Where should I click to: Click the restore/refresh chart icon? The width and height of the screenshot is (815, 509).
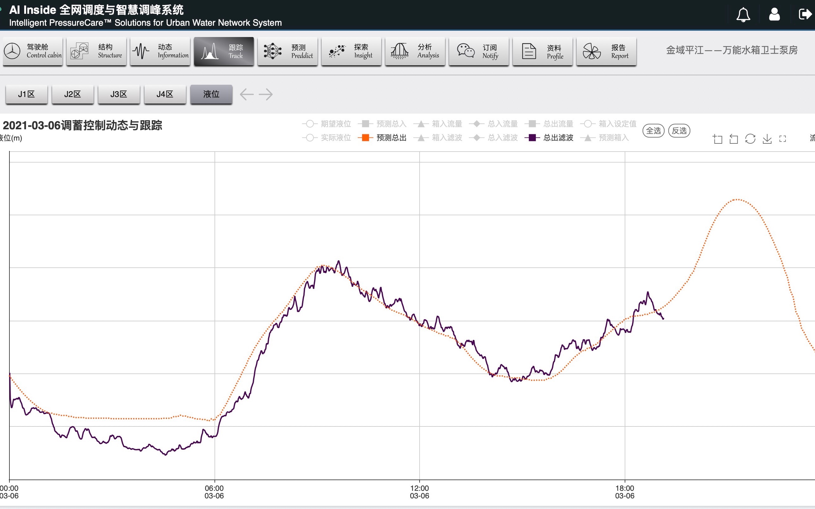coord(750,139)
